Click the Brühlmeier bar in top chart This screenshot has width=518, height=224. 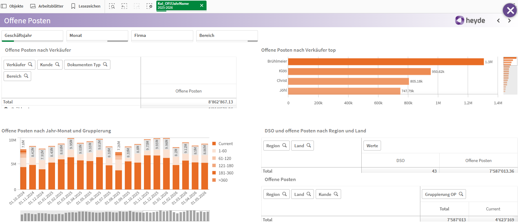coord(386,62)
